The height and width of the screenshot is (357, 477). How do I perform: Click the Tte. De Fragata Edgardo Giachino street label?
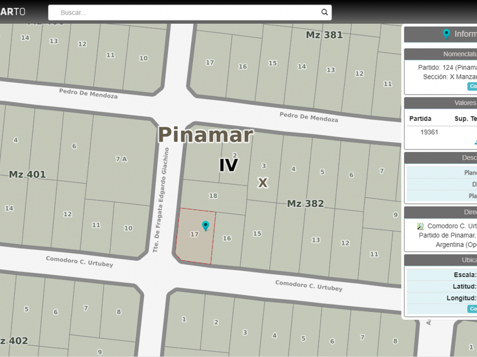point(161,199)
